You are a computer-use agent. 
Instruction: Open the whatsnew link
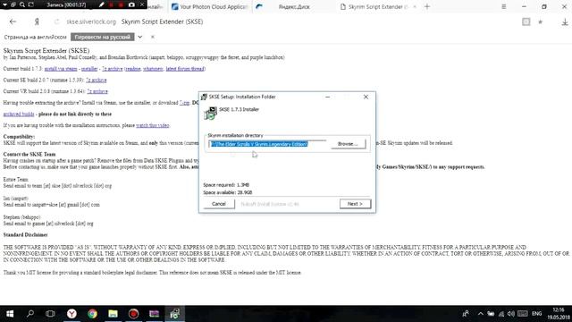(153, 69)
